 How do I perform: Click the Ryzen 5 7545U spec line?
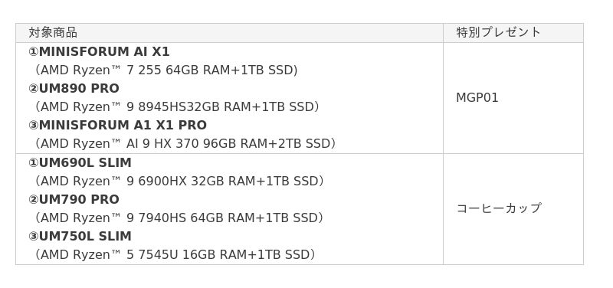[174, 255]
